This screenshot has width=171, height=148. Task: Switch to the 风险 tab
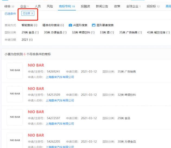(50, 6)
